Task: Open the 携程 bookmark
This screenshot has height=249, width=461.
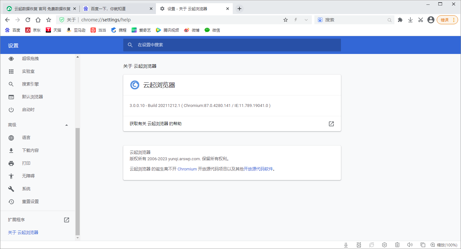Action: 119,30
